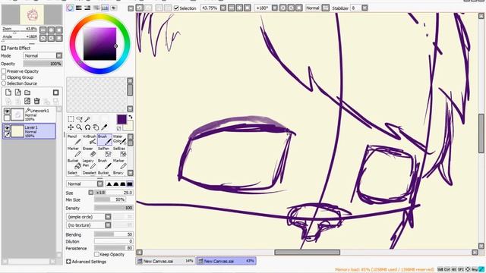
Task: Hide the Linework1 layer
Action: pyautogui.click(x=7, y=111)
